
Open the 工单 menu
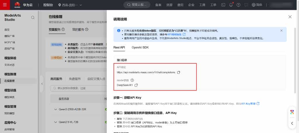(213, 5)
